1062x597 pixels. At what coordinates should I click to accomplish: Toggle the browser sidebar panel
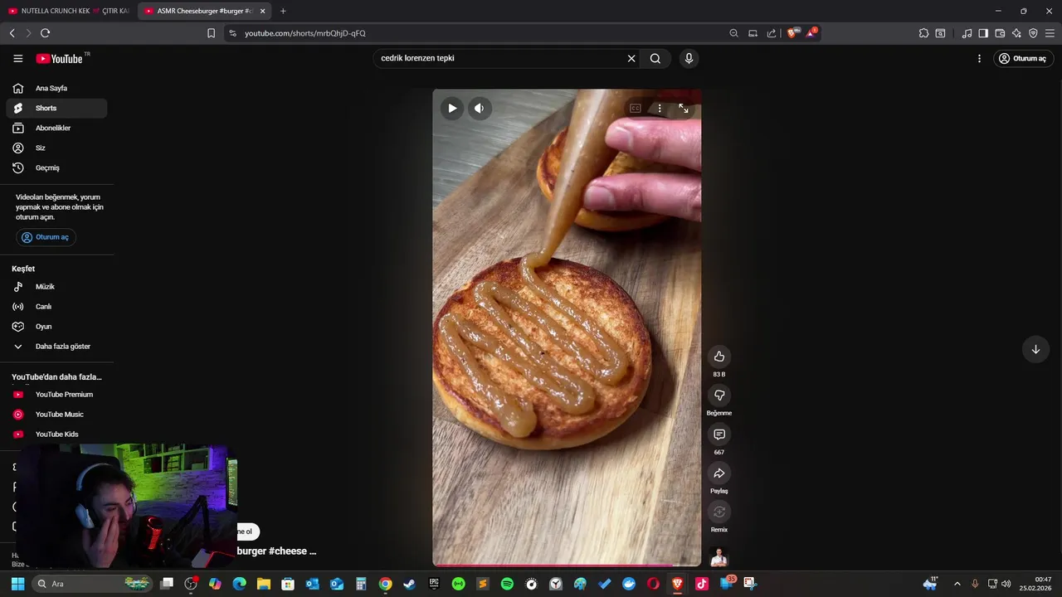[x=983, y=33]
